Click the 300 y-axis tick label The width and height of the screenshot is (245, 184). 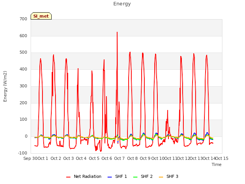click(23, 86)
